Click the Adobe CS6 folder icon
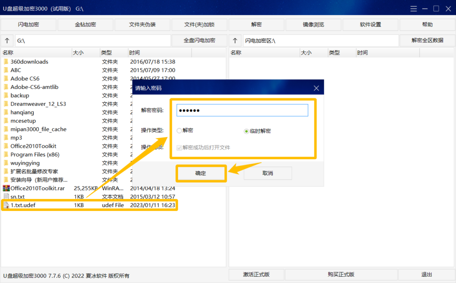The width and height of the screenshot is (456, 283). [x=6, y=78]
